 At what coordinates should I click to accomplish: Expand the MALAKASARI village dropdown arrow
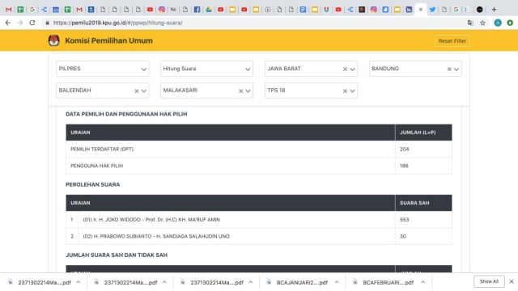(248, 91)
